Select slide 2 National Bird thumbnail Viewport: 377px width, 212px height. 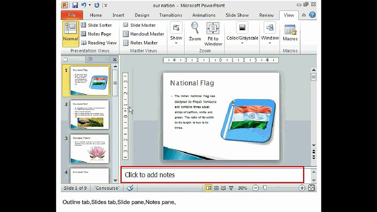90,115
